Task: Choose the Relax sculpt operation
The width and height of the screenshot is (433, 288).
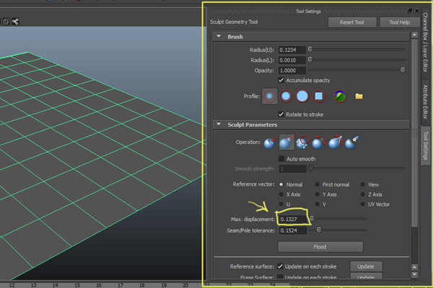Action: 319,143
